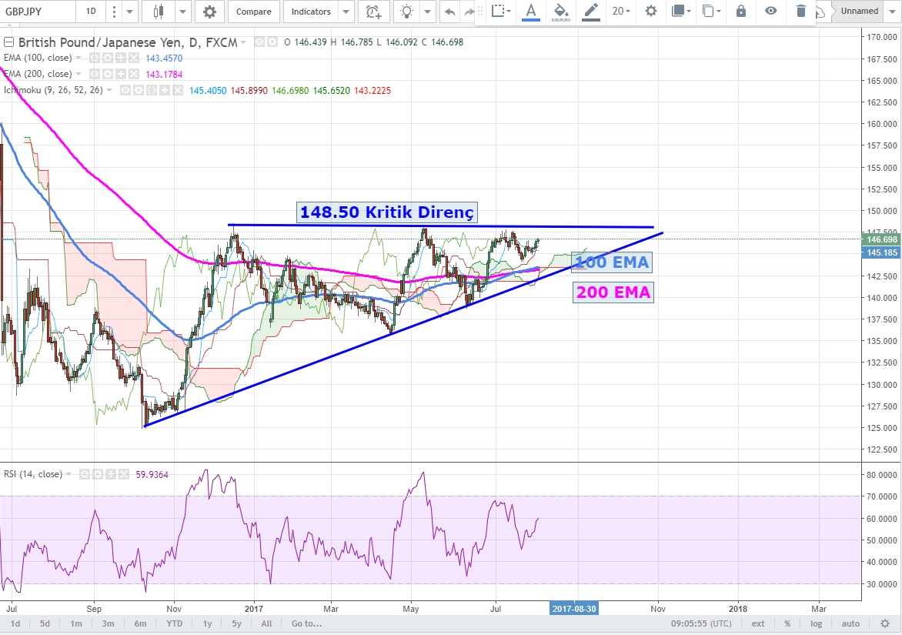Viewport: 902px width, 635px height.
Task: Click the lightbulb ideas icon
Action: click(406, 12)
